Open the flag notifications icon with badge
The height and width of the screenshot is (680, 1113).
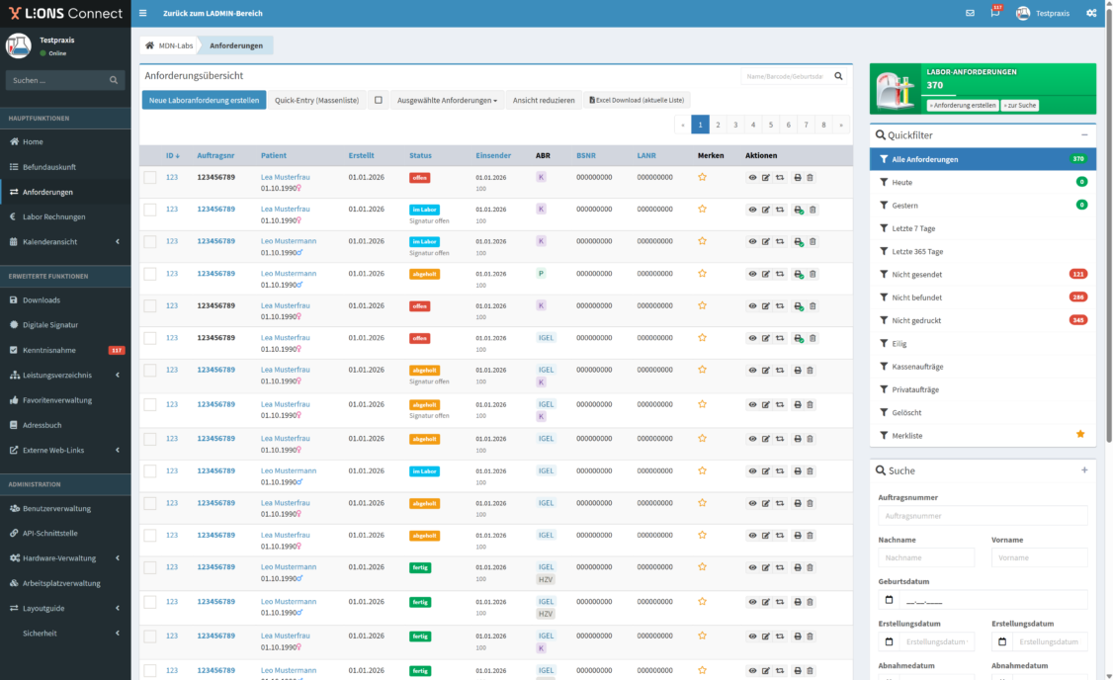pos(994,13)
